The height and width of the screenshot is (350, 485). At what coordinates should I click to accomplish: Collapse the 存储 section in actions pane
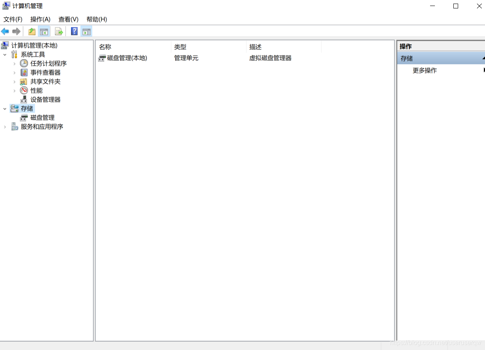(x=483, y=59)
